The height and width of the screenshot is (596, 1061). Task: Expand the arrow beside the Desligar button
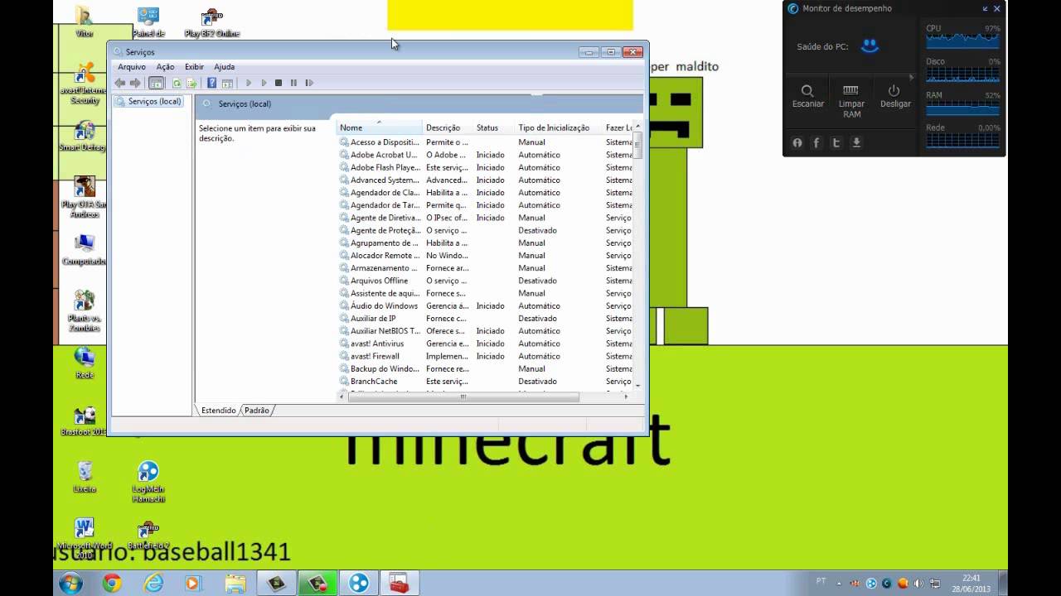coord(911,78)
